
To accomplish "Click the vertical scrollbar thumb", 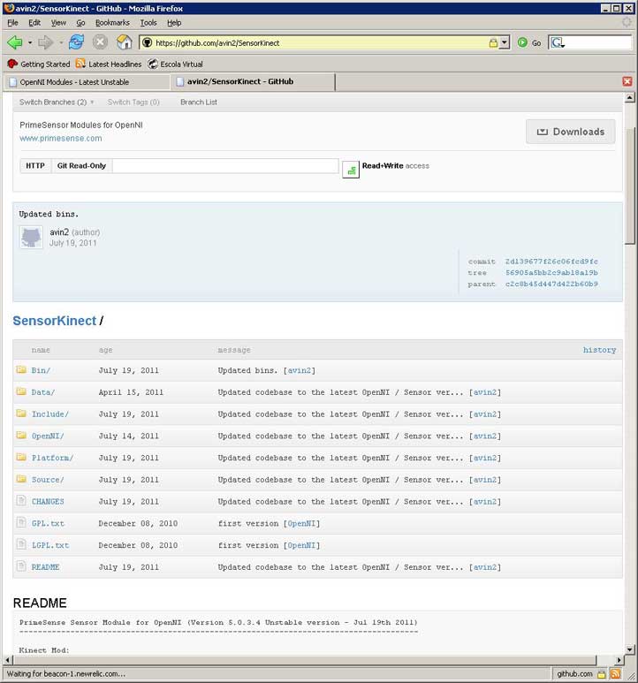I will pos(630,186).
